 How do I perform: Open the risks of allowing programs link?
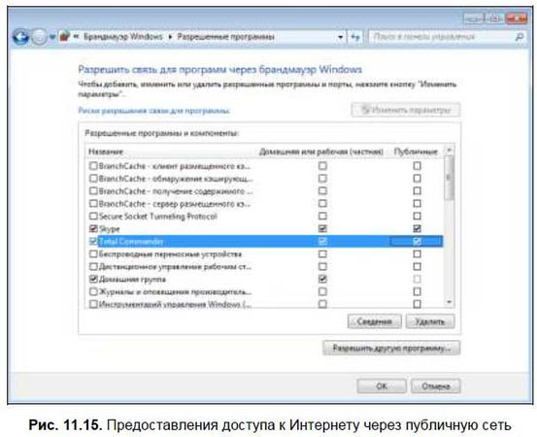[154, 111]
